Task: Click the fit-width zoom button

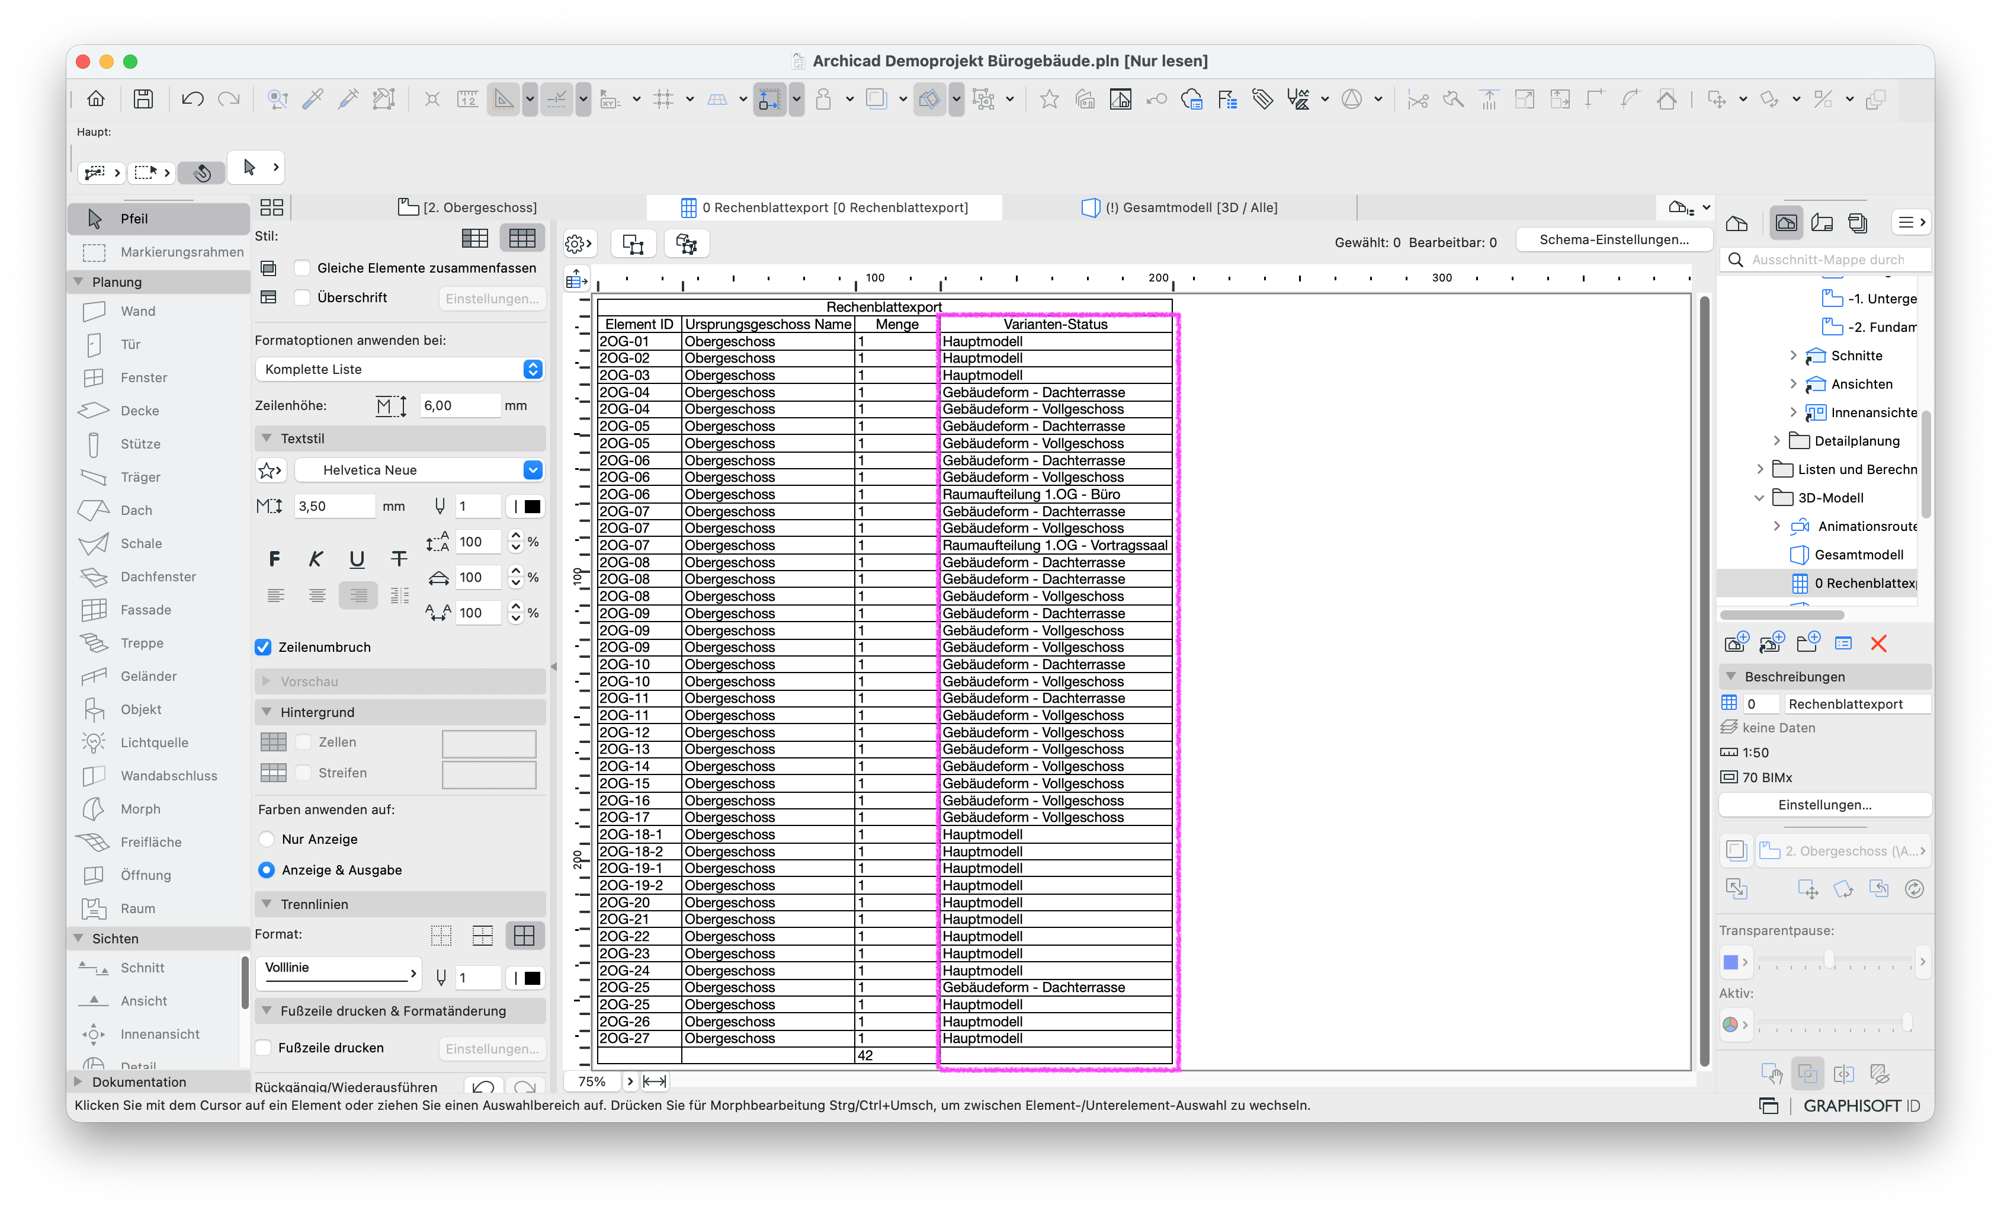Action: 655,1081
